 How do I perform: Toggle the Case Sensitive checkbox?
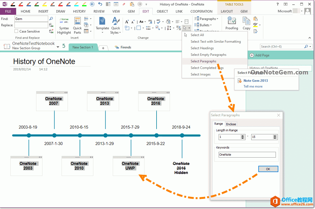point(16,31)
